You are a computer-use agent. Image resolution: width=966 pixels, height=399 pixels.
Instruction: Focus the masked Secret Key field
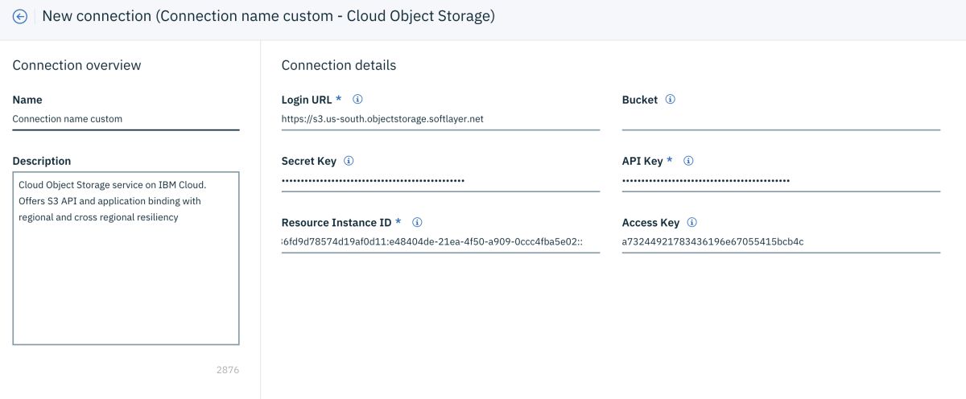tap(440, 180)
